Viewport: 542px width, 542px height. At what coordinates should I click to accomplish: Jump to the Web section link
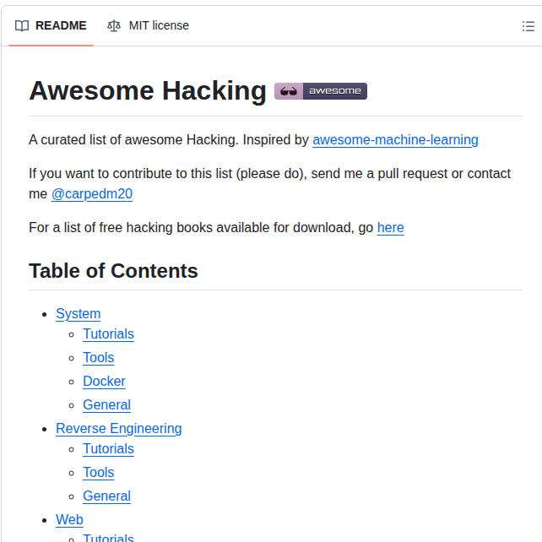(69, 520)
